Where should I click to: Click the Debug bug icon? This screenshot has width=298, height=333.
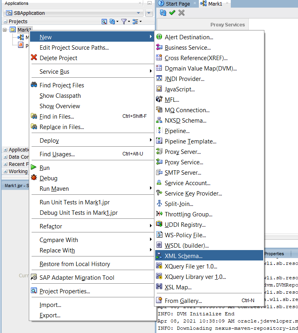pyautogui.click(x=34, y=178)
